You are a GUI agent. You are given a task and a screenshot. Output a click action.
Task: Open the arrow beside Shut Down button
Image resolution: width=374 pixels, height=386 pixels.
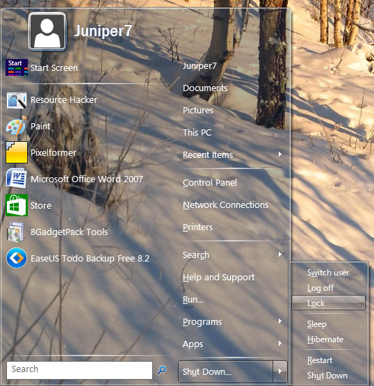click(280, 371)
